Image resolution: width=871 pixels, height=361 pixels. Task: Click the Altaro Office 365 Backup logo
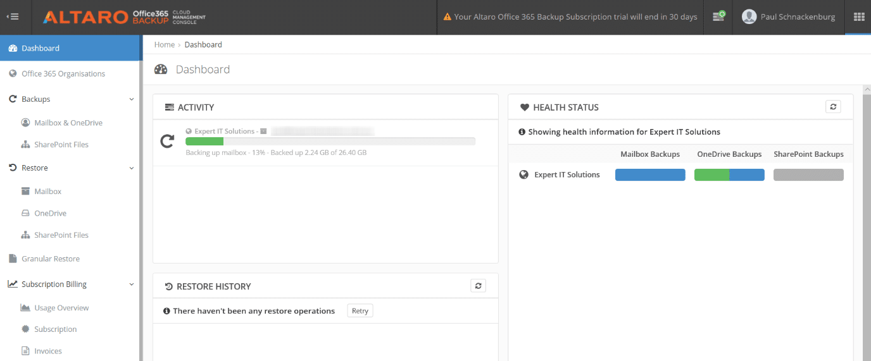coord(124,17)
